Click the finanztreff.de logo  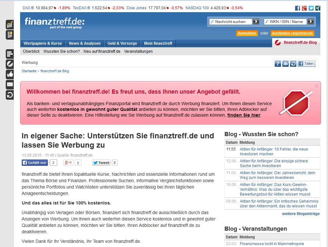(x=55, y=23)
